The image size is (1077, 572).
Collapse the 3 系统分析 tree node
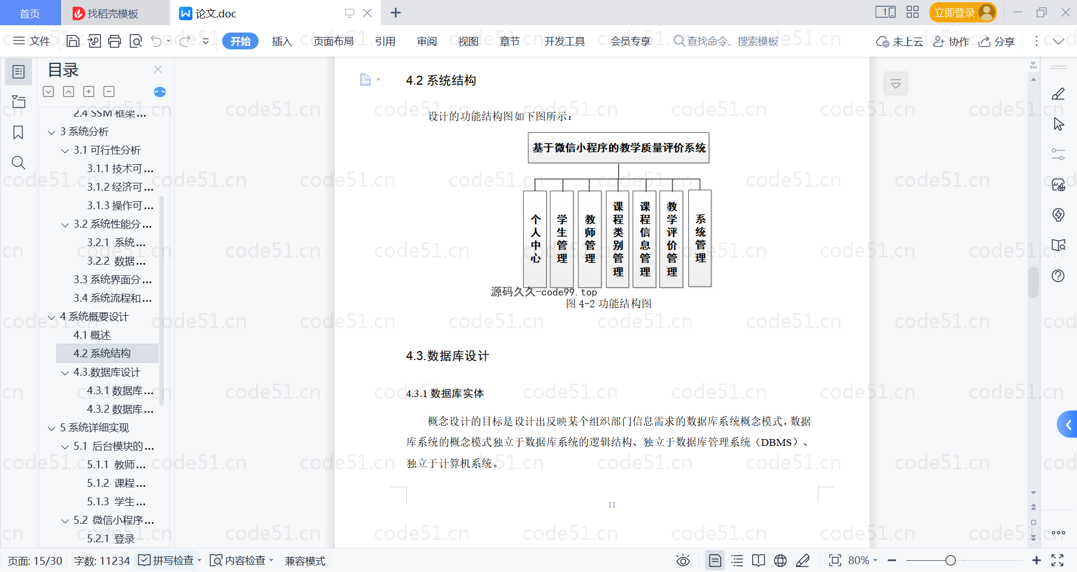[52, 132]
